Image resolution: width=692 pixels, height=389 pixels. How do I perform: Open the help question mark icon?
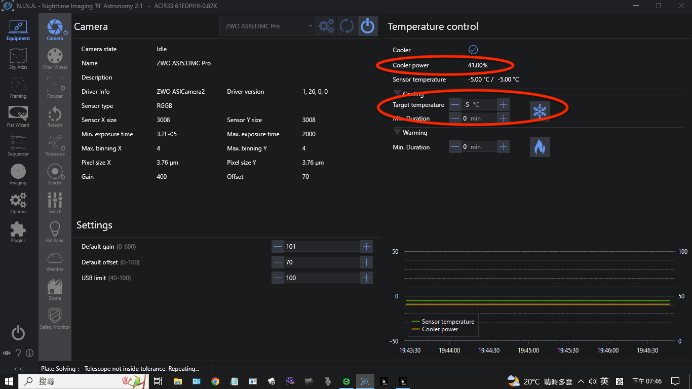coord(18,353)
